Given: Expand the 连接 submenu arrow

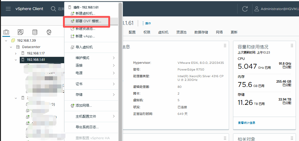Looking at the screenshot, I should pos(114,65).
